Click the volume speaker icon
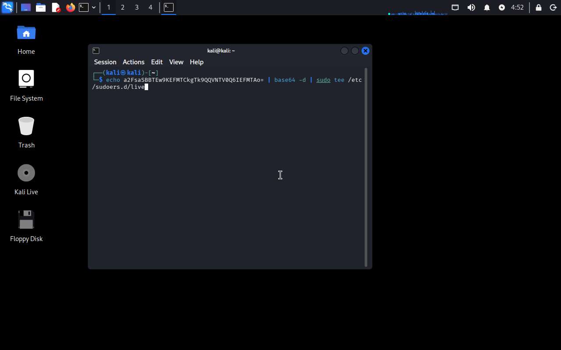 pyautogui.click(x=471, y=7)
